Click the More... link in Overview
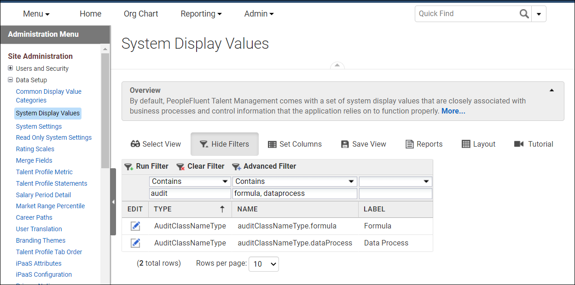 click(x=453, y=111)
